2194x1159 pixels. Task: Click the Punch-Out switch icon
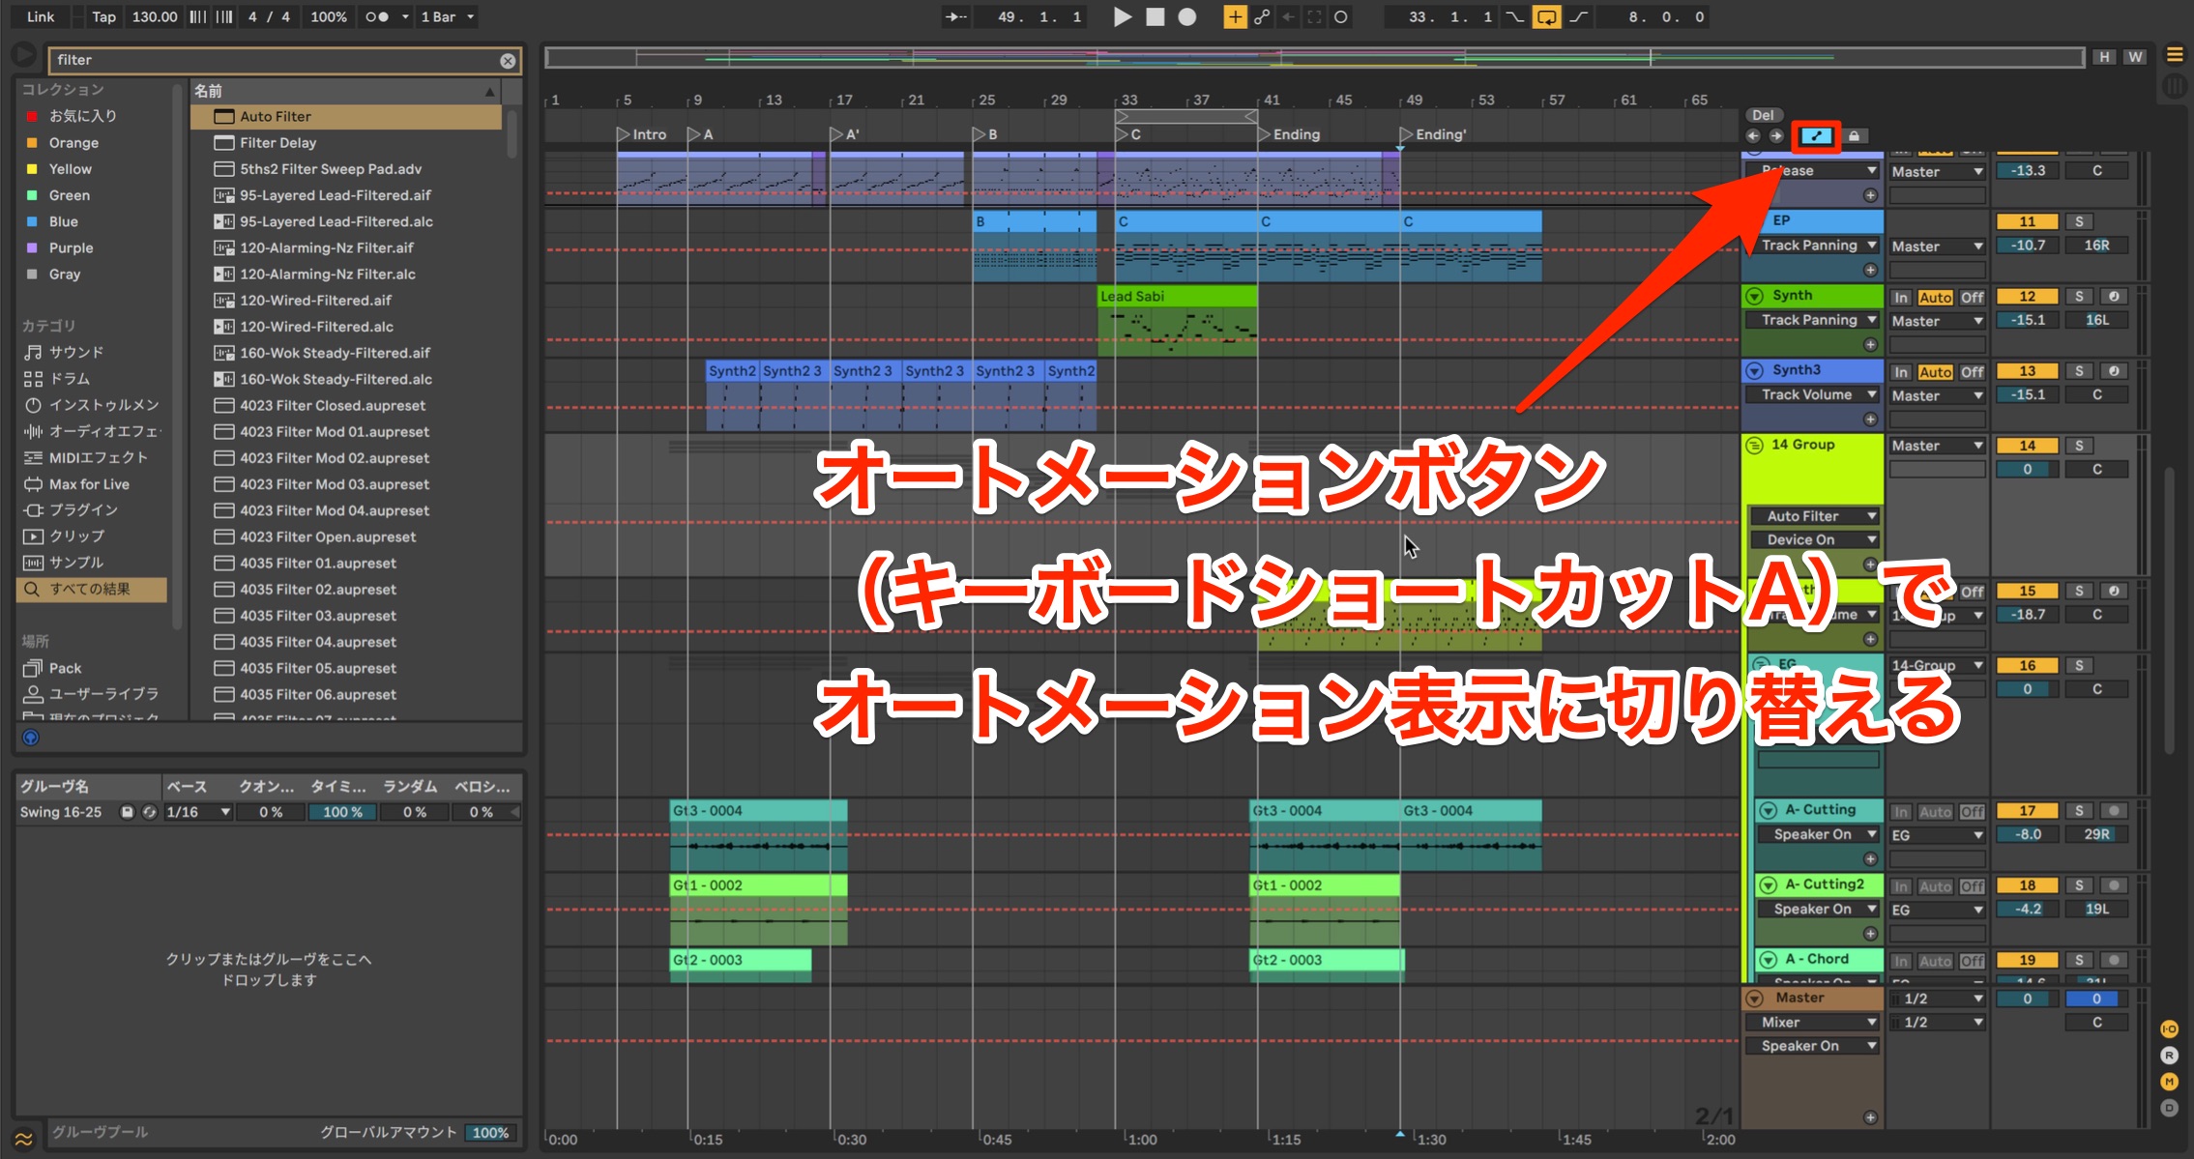1578,16
